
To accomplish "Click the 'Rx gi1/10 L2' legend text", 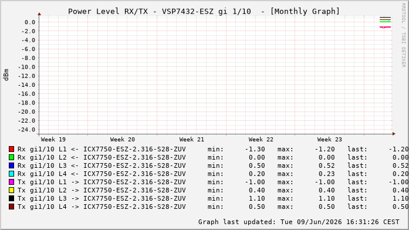I will [42, 157].
